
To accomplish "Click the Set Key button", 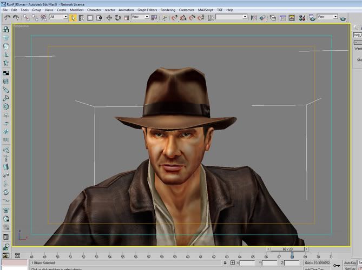I will 350,268.
